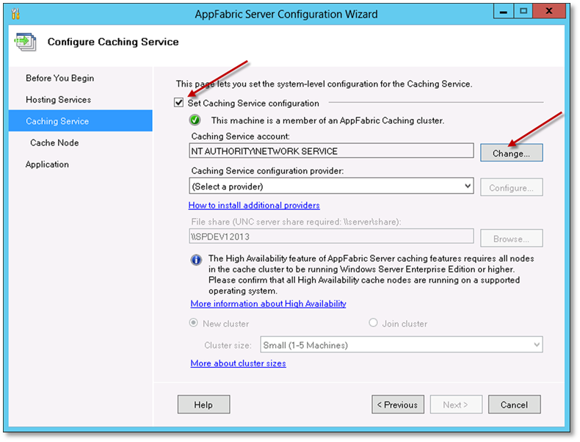Minimize the wizard window
The width and height of the screenshot is (580, 442).
coord(503,11)
